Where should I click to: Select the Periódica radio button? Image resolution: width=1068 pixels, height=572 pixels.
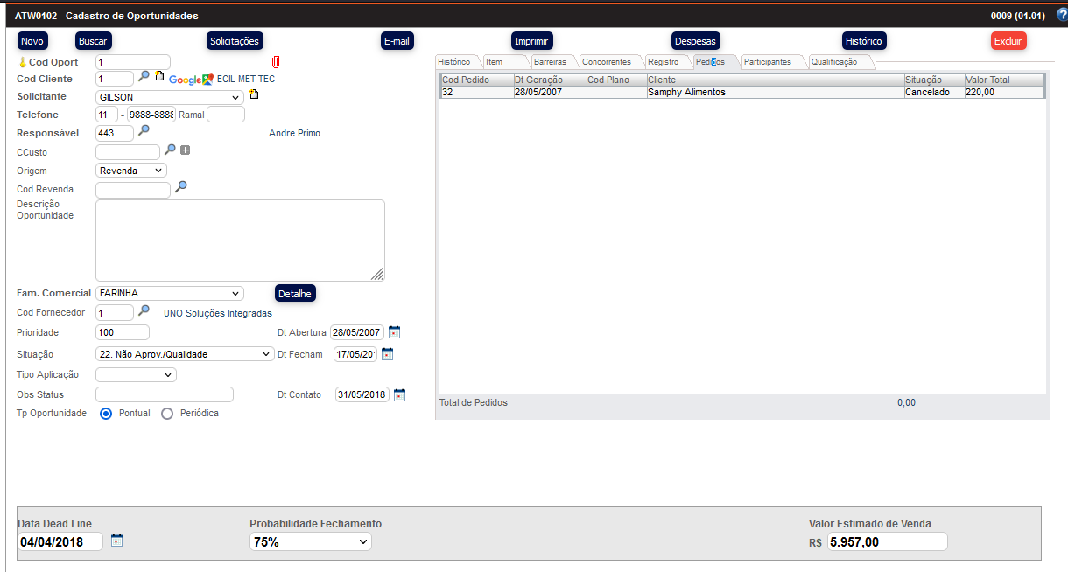click(167, 414)
